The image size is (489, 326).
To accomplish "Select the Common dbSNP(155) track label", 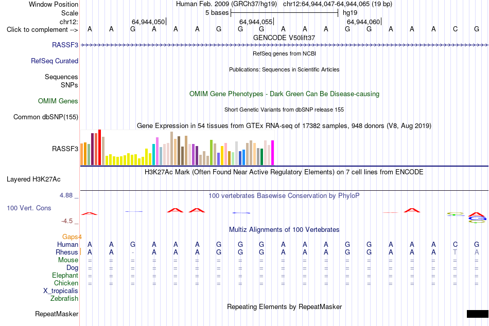I will tap(45, 117).
